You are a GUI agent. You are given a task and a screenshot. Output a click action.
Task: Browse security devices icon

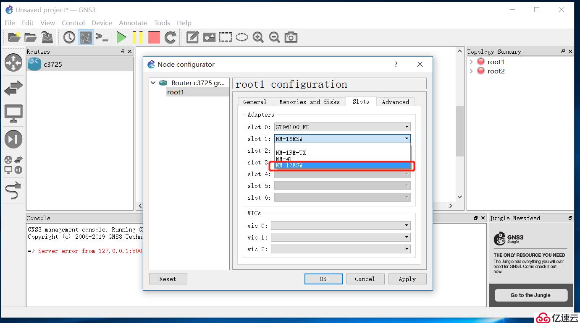[x=13, y=139]
